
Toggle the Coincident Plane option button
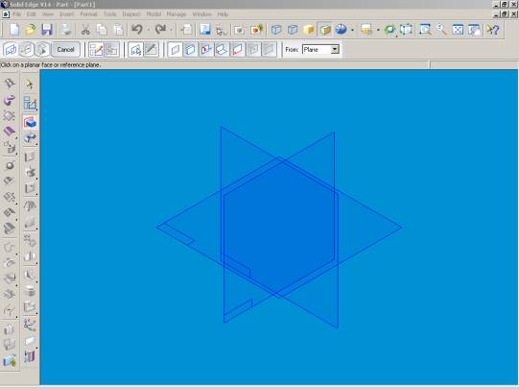[x=175, y=50]
